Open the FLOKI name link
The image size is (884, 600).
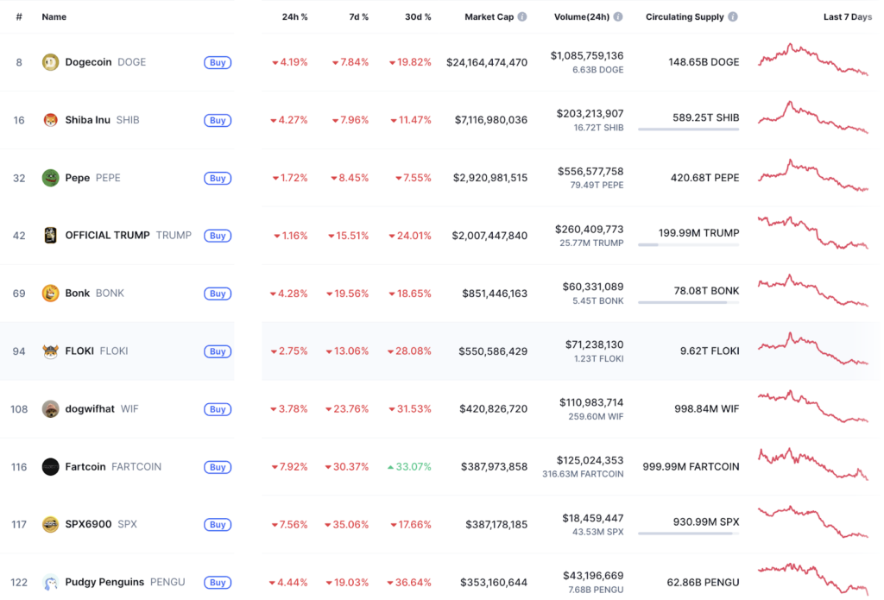79,351
